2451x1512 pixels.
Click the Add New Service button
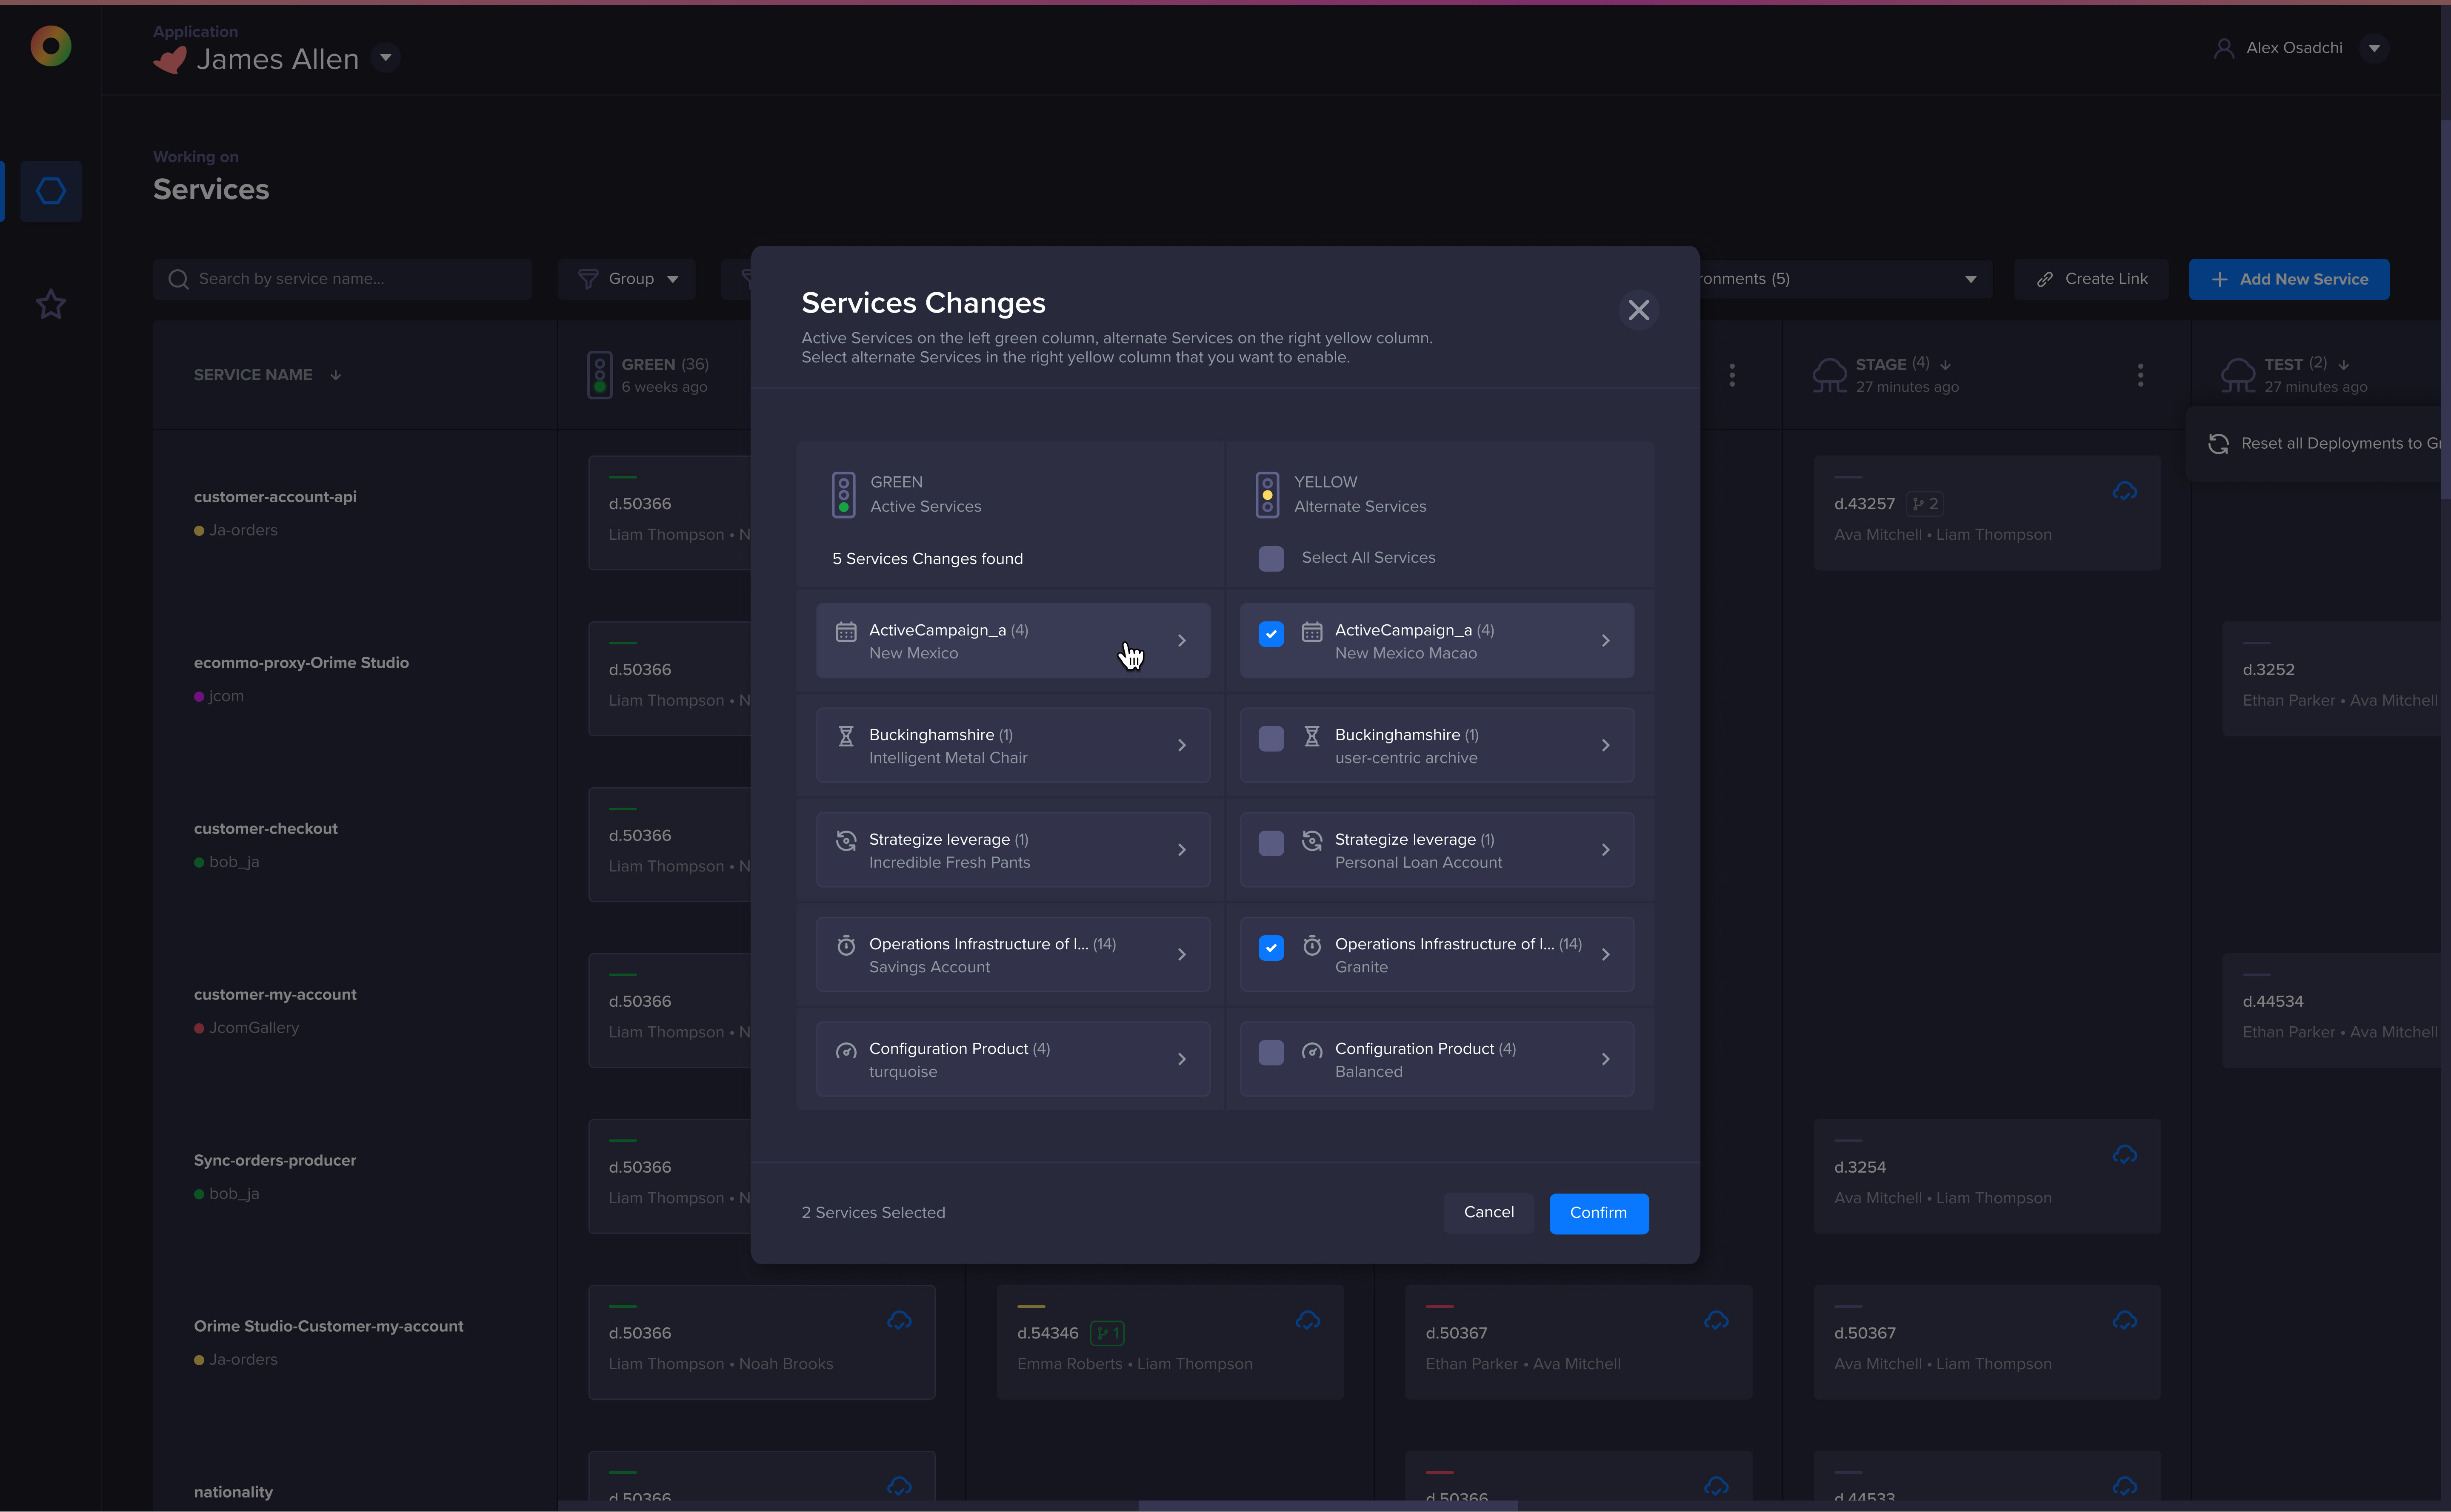click(2289, 279)
